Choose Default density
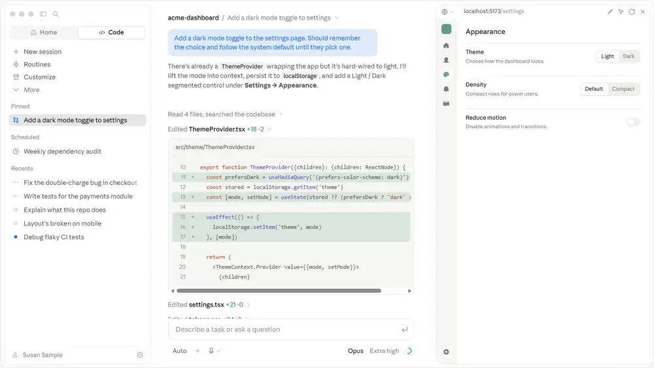 594,89
